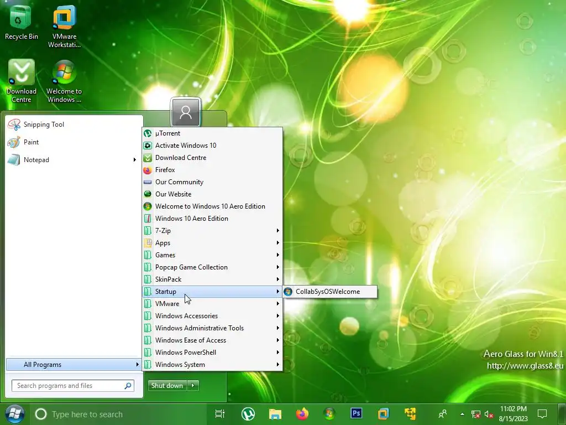Click the Start orb button
The image size is (566, 425).
[x=15, y=414]
